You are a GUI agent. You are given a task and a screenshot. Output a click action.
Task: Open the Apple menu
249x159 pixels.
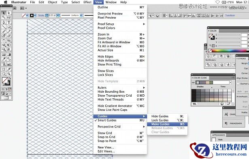6,2
